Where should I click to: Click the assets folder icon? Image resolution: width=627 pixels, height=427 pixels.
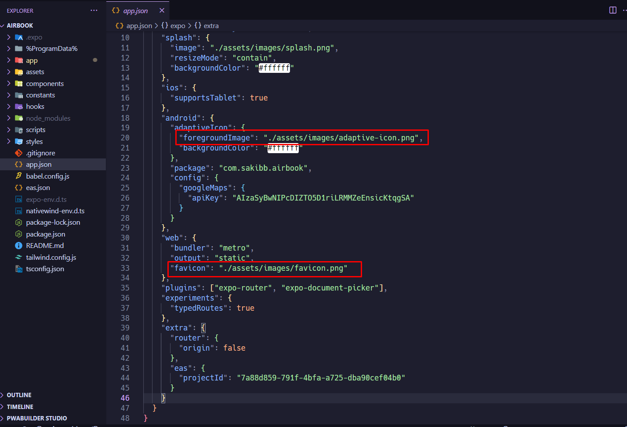pos(19,72)
